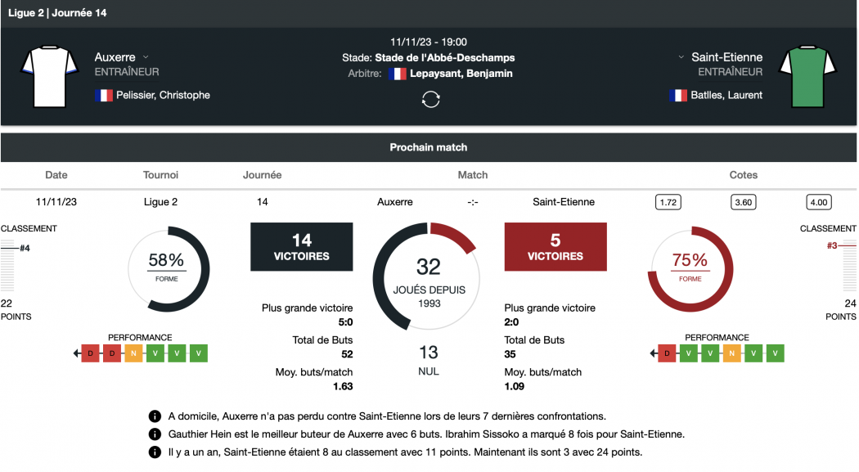Click Auxerre's white jersey icon

[49, 76]
